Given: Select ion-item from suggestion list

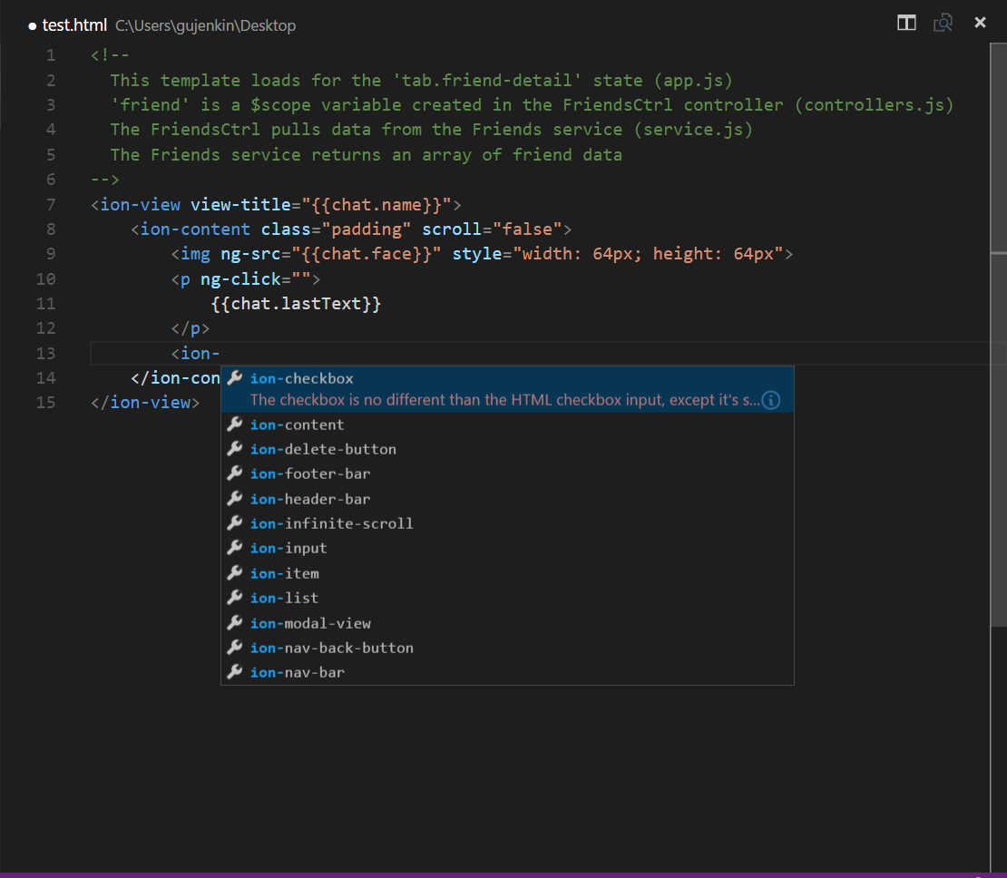Looking at the screenshot, I should point(284,573).
